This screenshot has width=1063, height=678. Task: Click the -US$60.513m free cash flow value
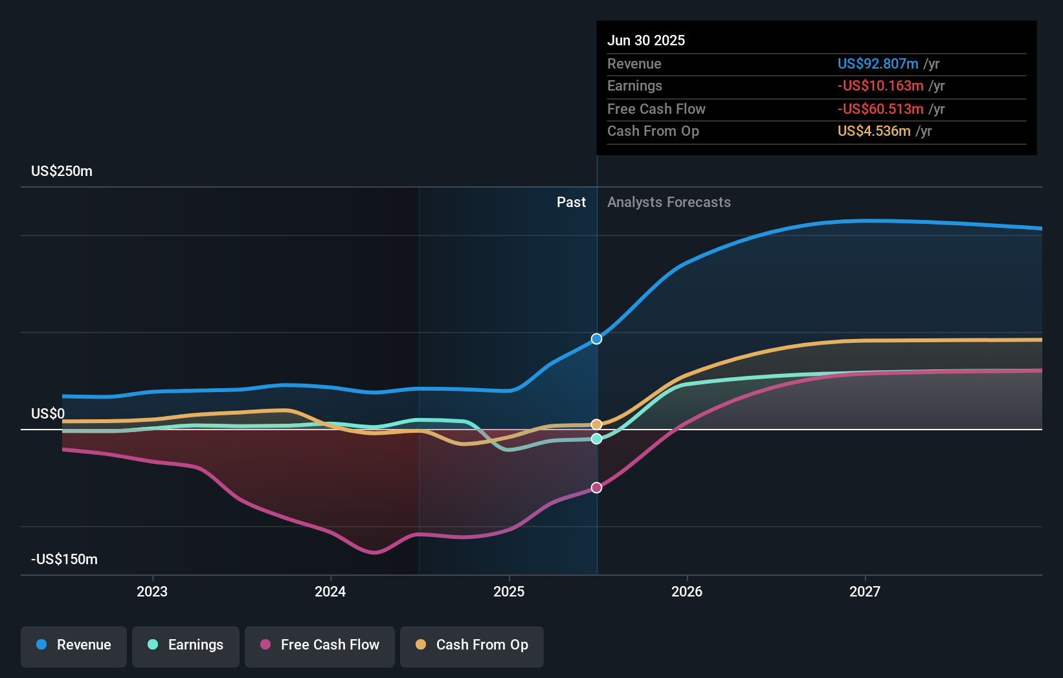880,109
